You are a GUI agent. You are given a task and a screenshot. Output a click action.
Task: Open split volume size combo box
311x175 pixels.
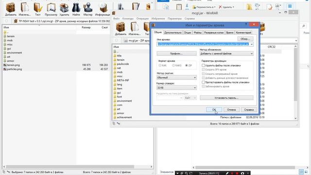(170, 98)
